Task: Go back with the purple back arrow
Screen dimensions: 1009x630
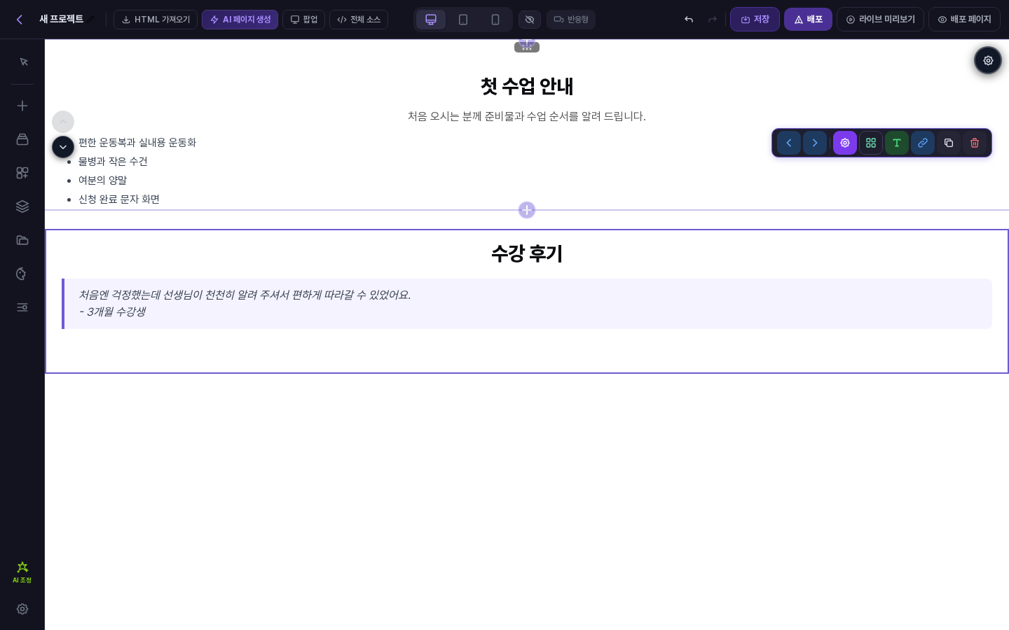Action: [20, 20]
